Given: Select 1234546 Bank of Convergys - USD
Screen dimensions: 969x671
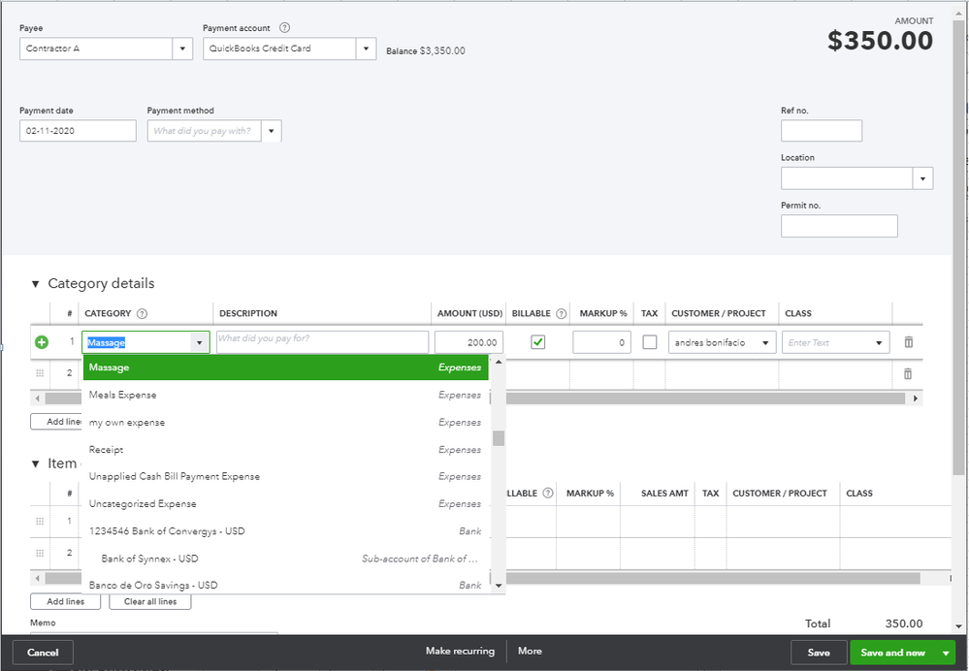Looking at the screenshot, I should 285,530.
